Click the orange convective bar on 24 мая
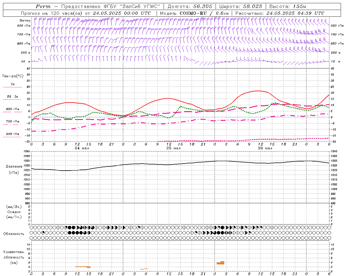This screenshot has height=276, width=345. 83,267
